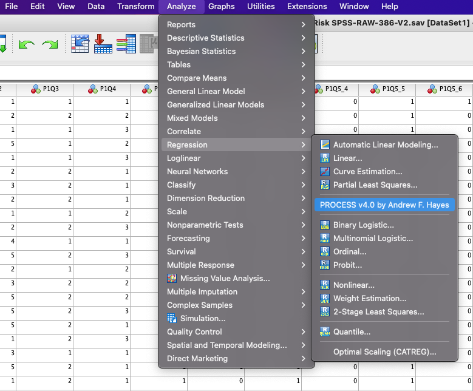This screenshot has width=473, height=391.
Task: Expand the Descriptive Statistics submenu arrow
Action: pos(303,38)
